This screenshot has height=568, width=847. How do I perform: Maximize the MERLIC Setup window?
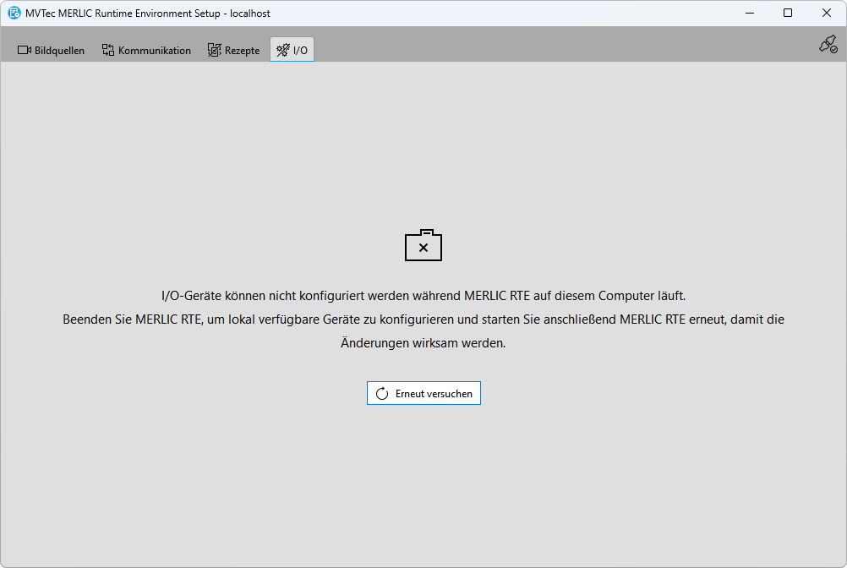(788, 14)
